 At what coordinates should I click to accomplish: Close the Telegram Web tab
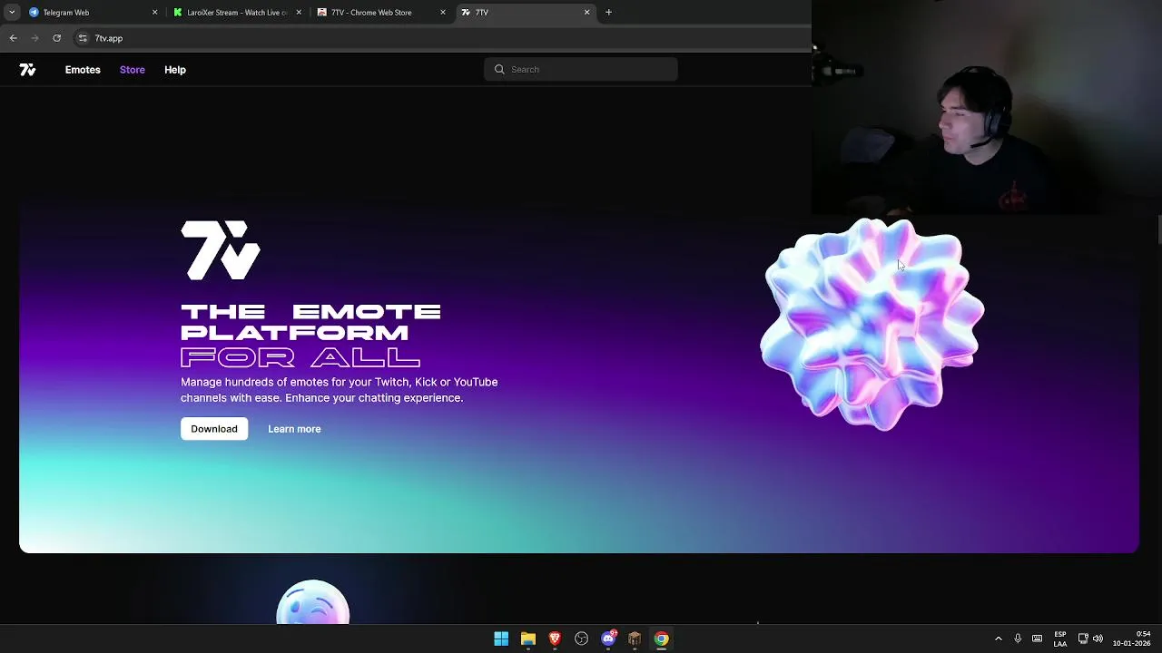(154, 13)
